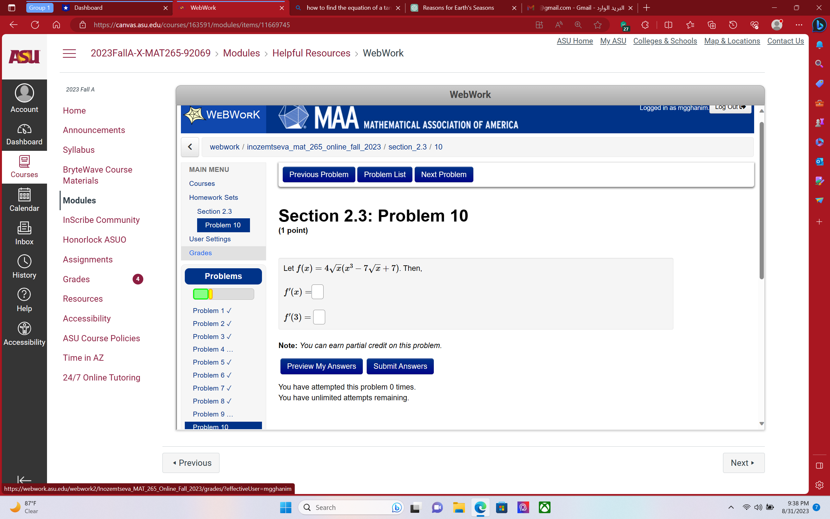Click the WeBWorK logo

click(223, 115)
